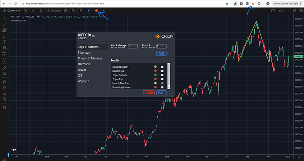The height and width of the screenshot is (161, 304).
Task: Toggle magnet mode in the left sidebar
Action: [x=4, y=81]
